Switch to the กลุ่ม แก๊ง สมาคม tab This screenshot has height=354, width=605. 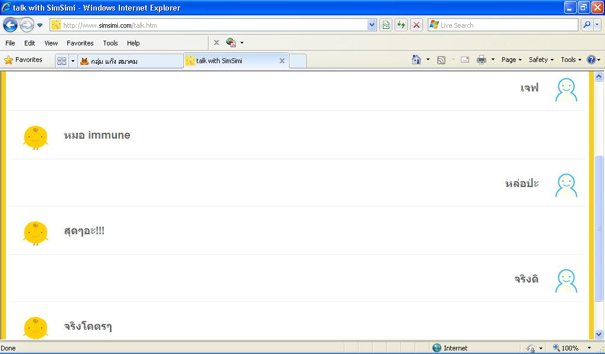pyautogui.click(x=131, y=61)
